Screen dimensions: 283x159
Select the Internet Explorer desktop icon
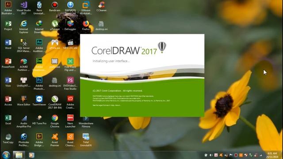(x=23, y=26)
